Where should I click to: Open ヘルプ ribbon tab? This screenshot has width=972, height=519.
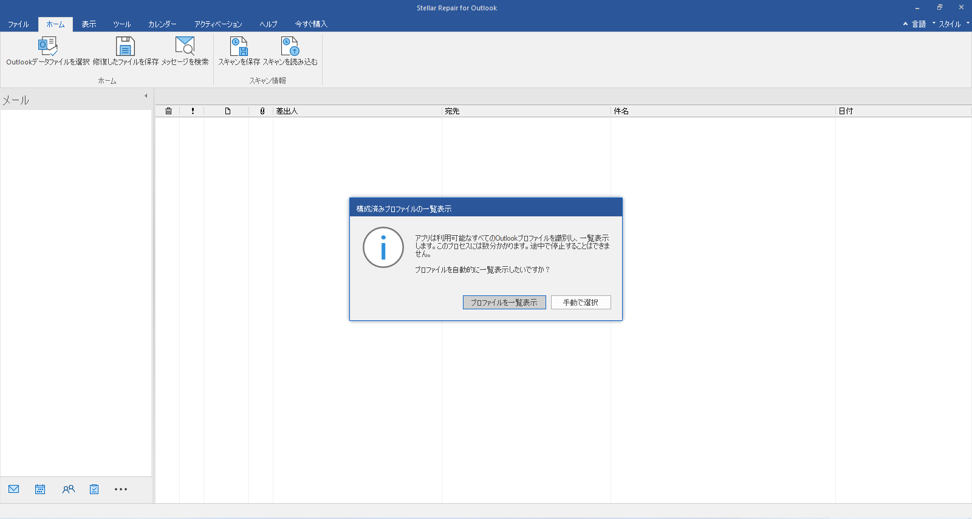point(269,24)
